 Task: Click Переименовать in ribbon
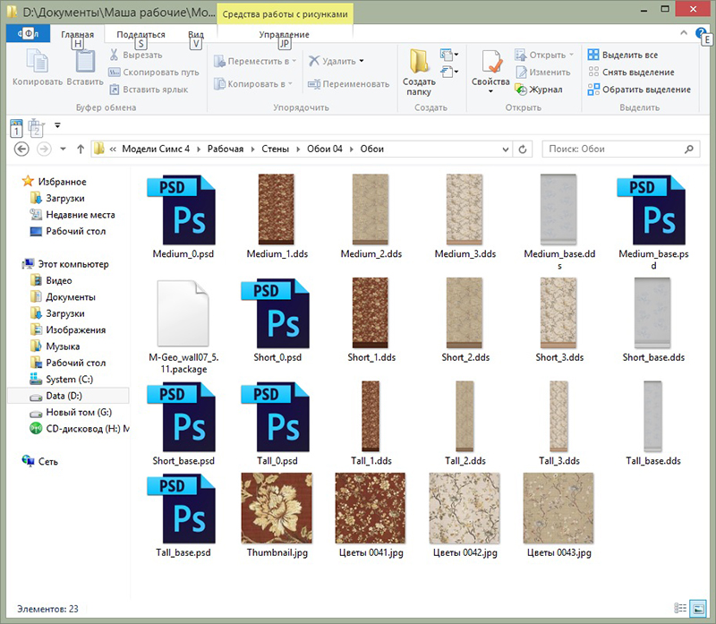coord(349,84)
